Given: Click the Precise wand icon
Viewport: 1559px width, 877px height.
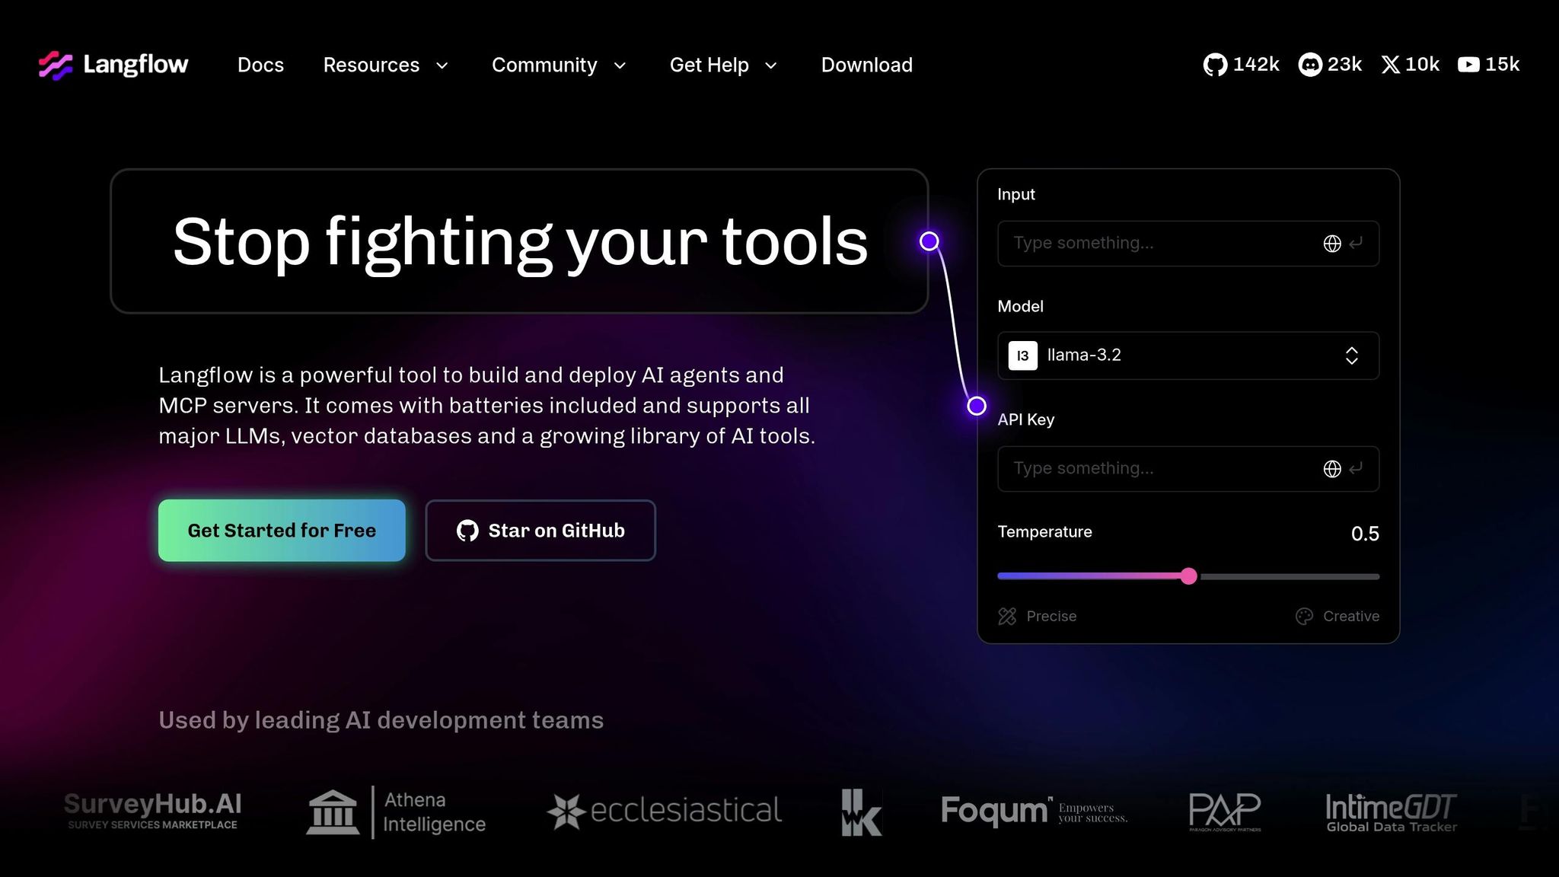Looking at the screenshot, I should (x=1007, y=617).
